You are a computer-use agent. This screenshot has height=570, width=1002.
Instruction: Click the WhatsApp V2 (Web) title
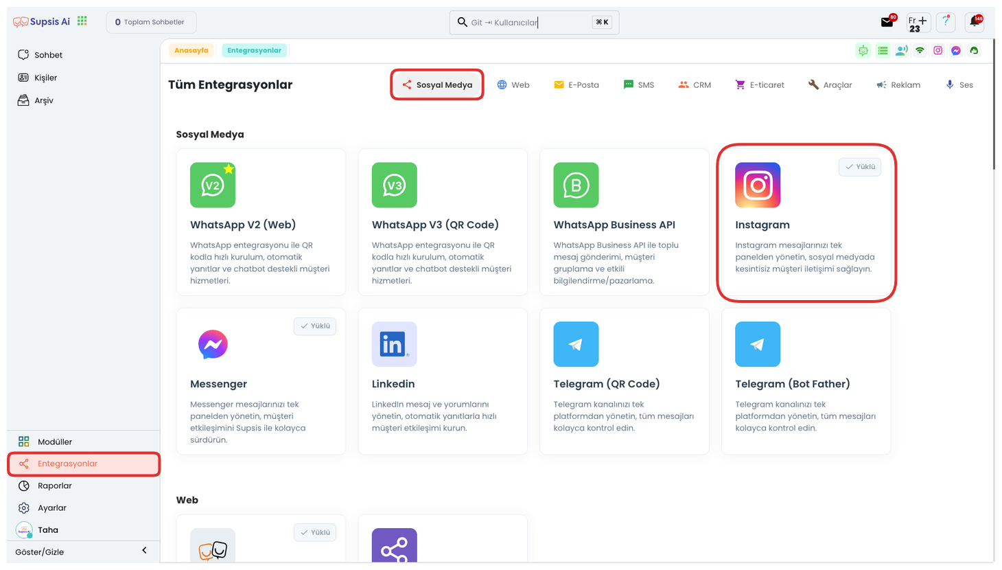(x=243, y=225)
